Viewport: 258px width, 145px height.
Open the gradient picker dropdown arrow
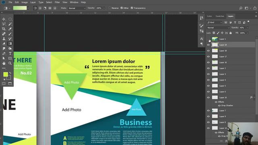(x=28, y=8)
